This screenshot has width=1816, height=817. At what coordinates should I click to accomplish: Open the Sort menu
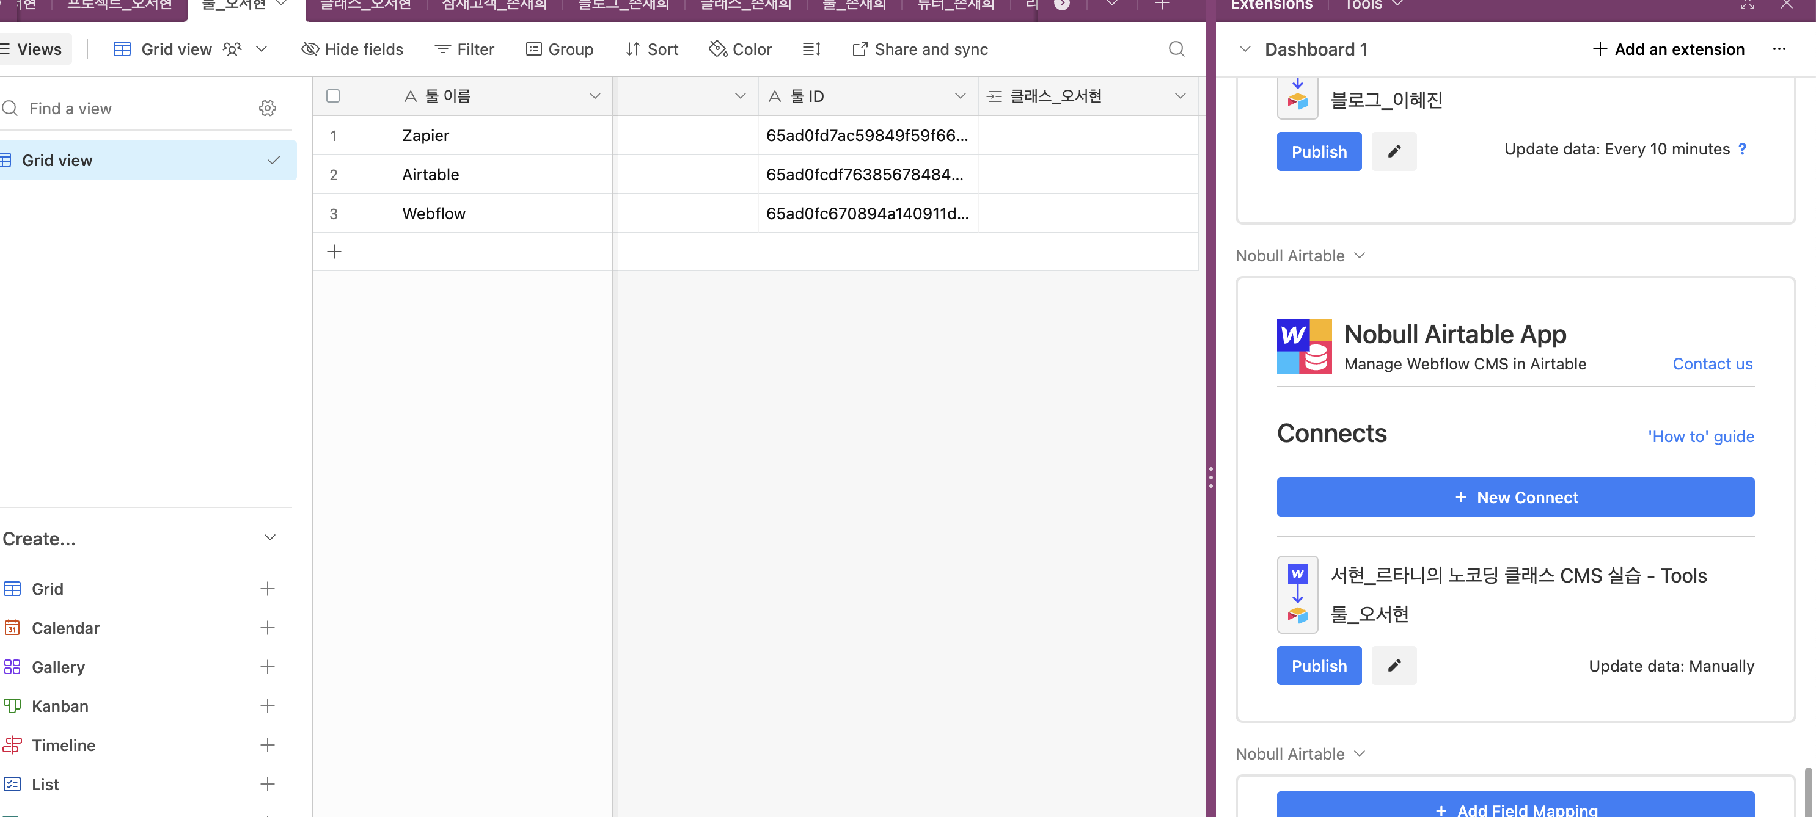pyautogui.click(x=652, y=49)
